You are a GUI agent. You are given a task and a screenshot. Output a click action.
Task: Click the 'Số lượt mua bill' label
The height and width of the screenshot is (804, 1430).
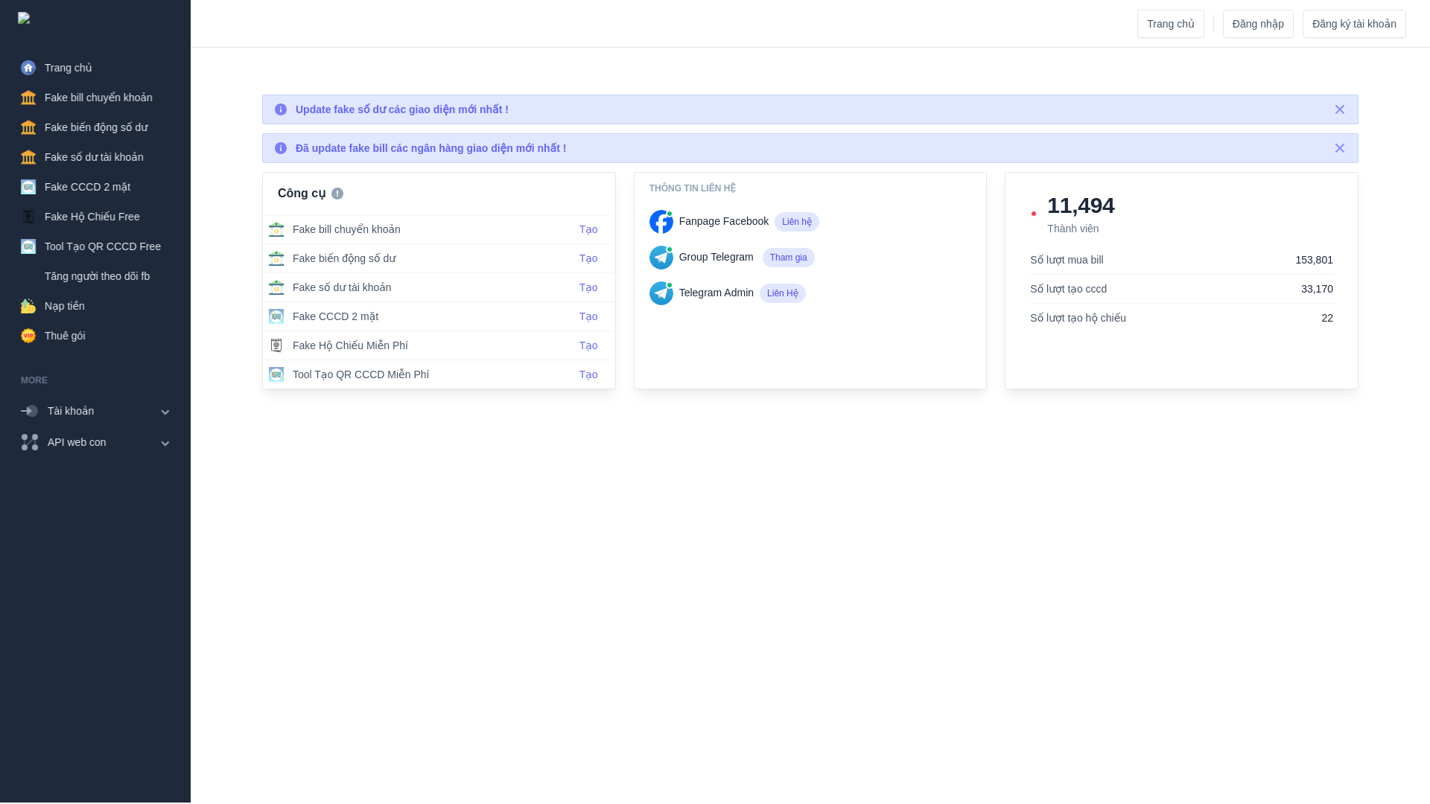tap(1067, 260)
